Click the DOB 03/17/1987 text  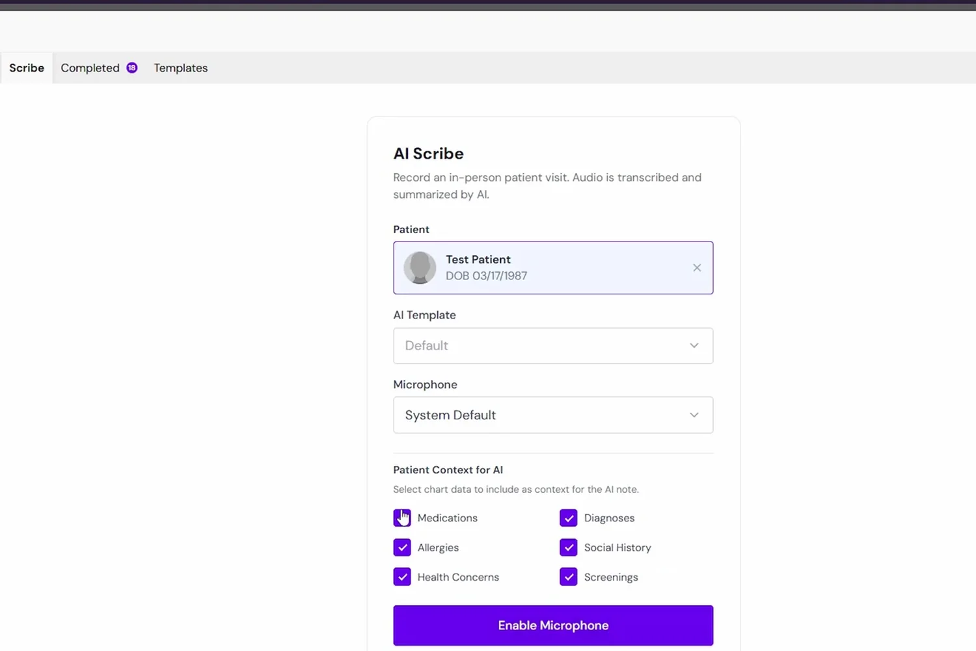[486, 276]
